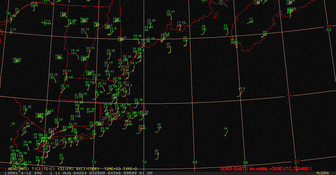Select the WXCI(CODE) legend entry
Screen dimensions: 336x175
[x=88, y=169]
